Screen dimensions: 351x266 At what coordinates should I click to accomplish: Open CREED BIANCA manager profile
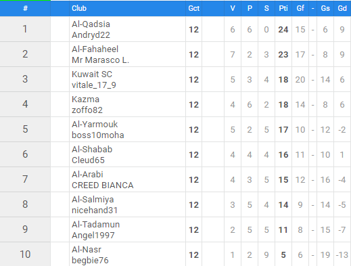[103, 185]
